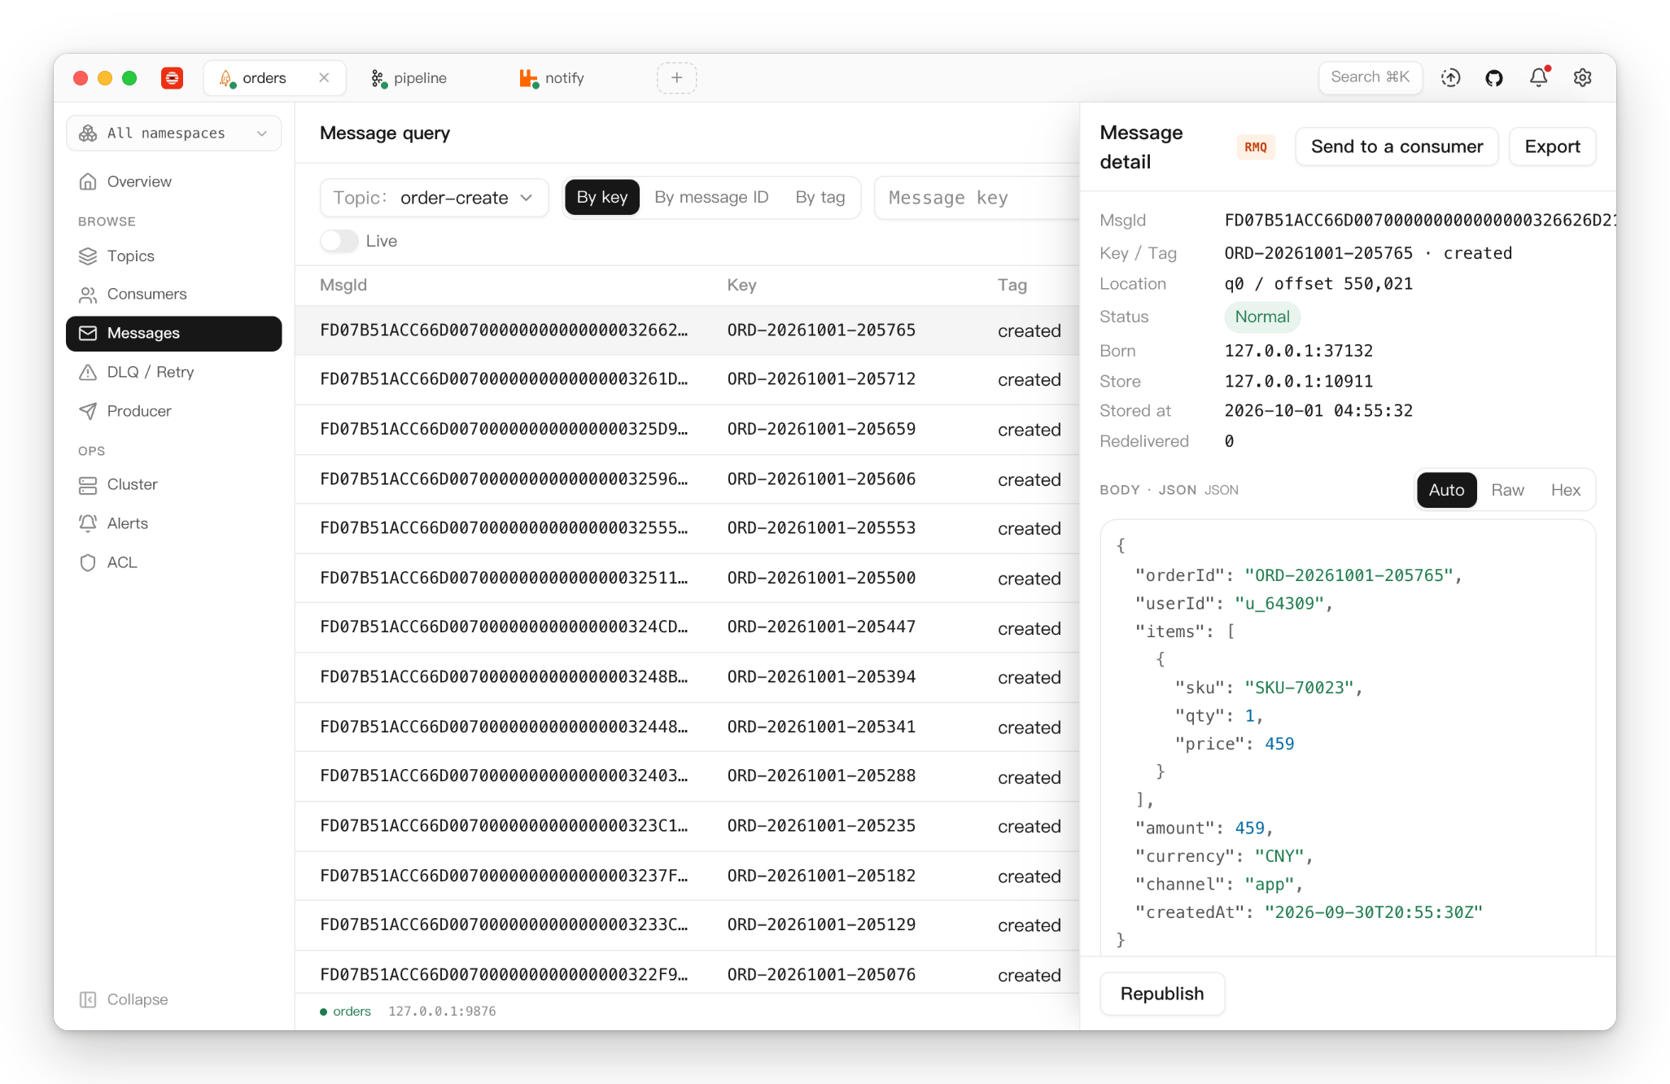Image resolution: width=1670 pixels, height=1084 pixels.
Task: Click Topics layers icon
Action: (88, 256)
